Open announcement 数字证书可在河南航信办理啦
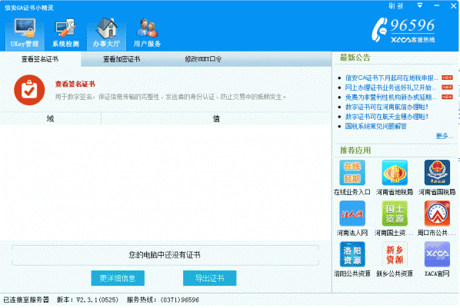This screenshot has width=460, height=308. pyautogui.click(x=387, y=108)
